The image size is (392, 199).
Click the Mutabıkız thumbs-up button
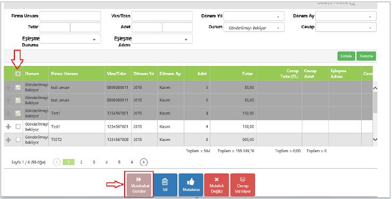191,185
